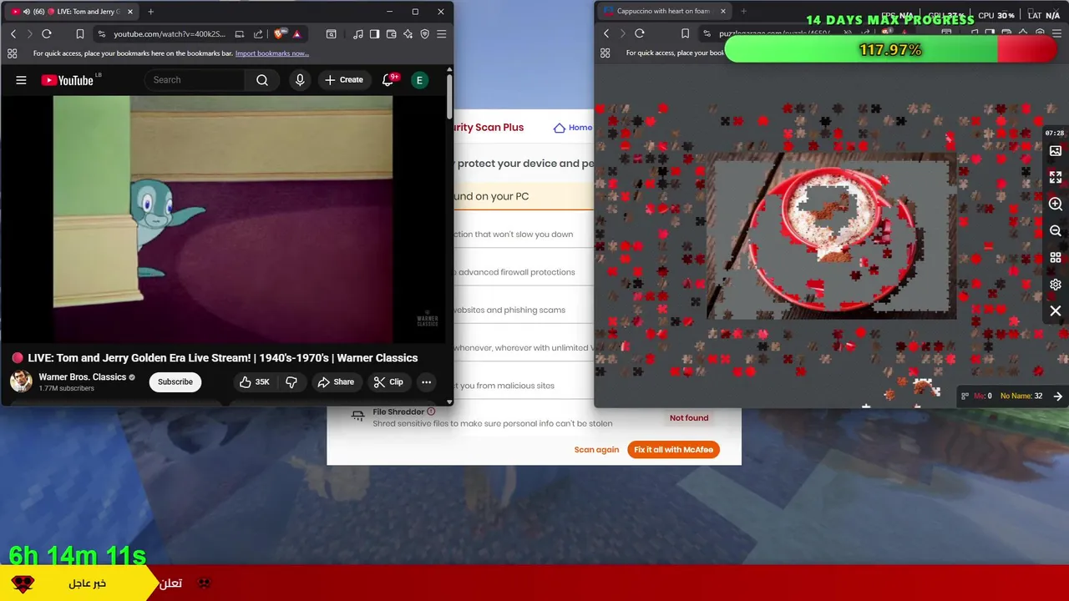
Task: Open the three-dot more actions menu
Action: pos(426,382)
